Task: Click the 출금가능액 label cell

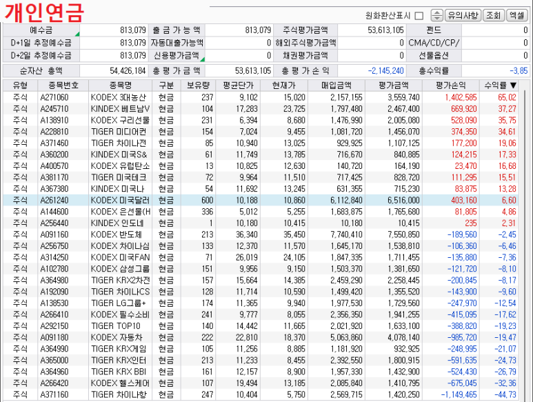Action: tap(177, 30)
